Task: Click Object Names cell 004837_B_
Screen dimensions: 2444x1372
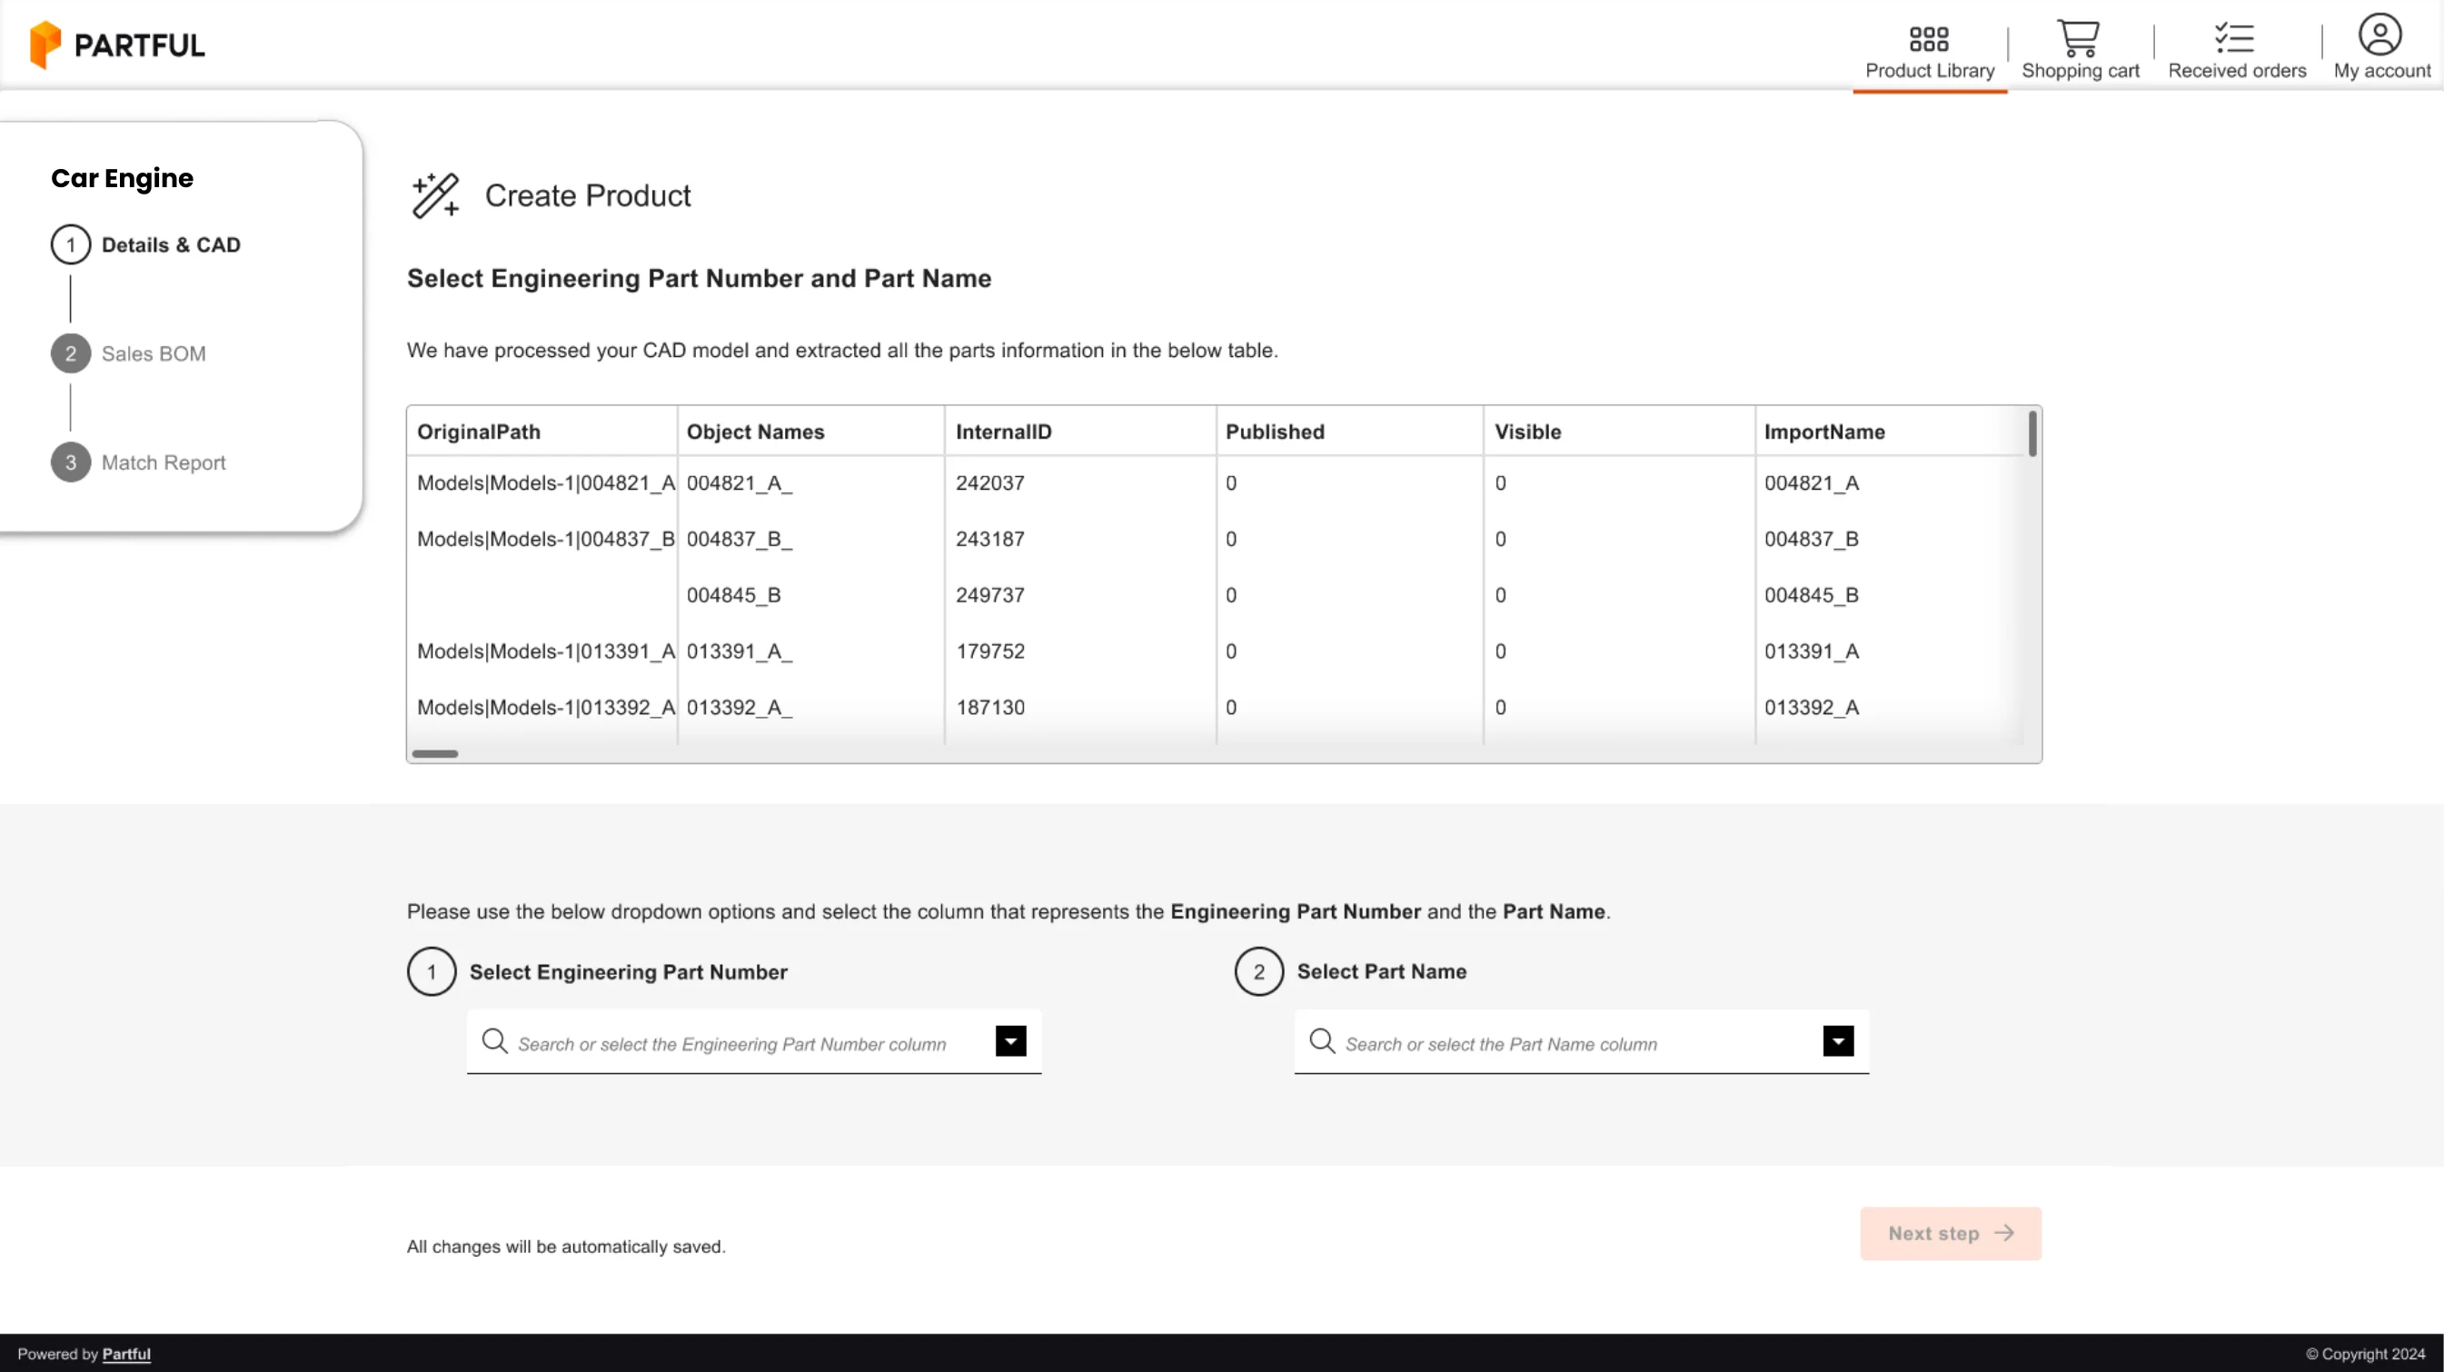Action: (x=739, y=539)
